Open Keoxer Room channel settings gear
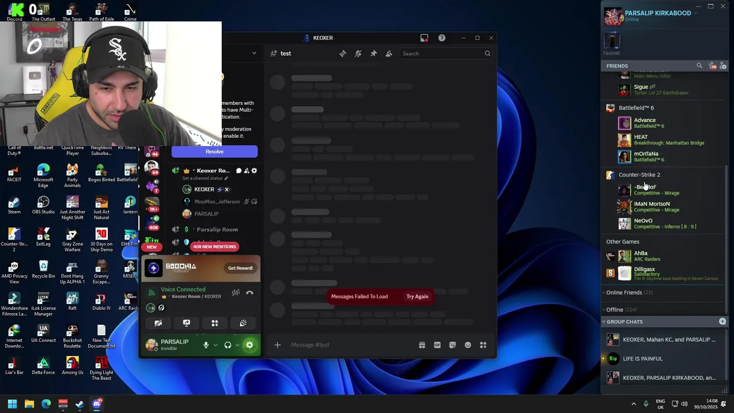 coord(254,170)
